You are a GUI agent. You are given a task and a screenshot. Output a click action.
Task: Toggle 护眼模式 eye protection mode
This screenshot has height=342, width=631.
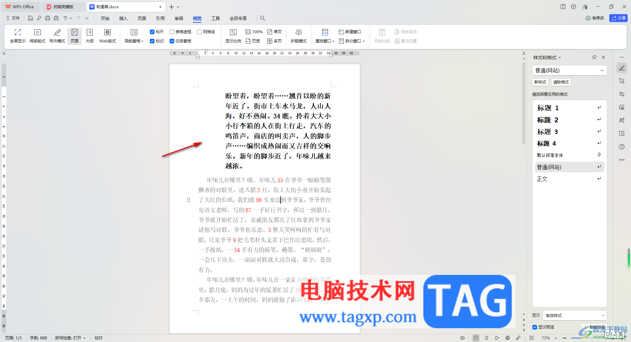coord(298,36)
